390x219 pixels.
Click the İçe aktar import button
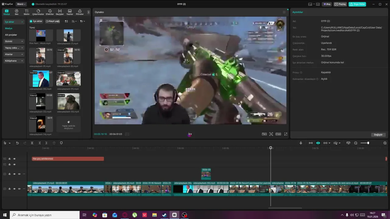[x=36, y=21]
